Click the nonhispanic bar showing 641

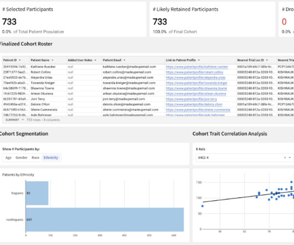pos(105,220)
